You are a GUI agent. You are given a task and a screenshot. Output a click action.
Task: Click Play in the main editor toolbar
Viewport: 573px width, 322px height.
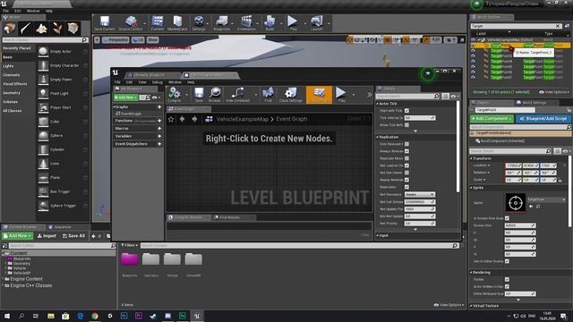coord(293,23)
